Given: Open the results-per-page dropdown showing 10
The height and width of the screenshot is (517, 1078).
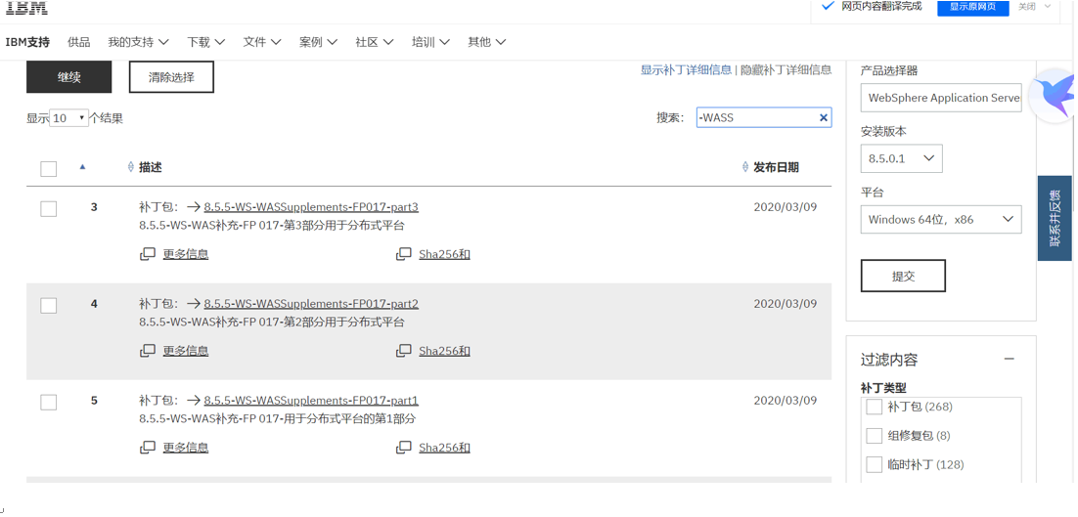Looking at the screenshot, I should coord(69,118).
